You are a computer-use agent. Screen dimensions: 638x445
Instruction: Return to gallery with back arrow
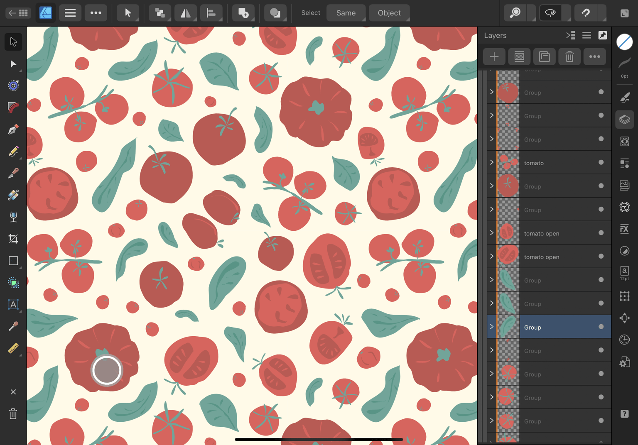tap(18, 13)
